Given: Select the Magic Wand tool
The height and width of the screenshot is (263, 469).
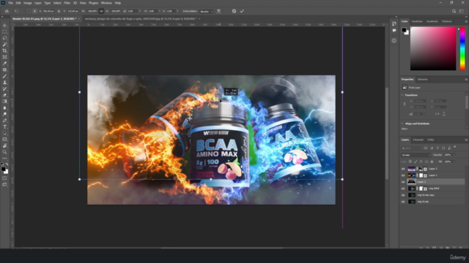Looking at the screenshot, I should pyautogui.click(x=4, y=45).
